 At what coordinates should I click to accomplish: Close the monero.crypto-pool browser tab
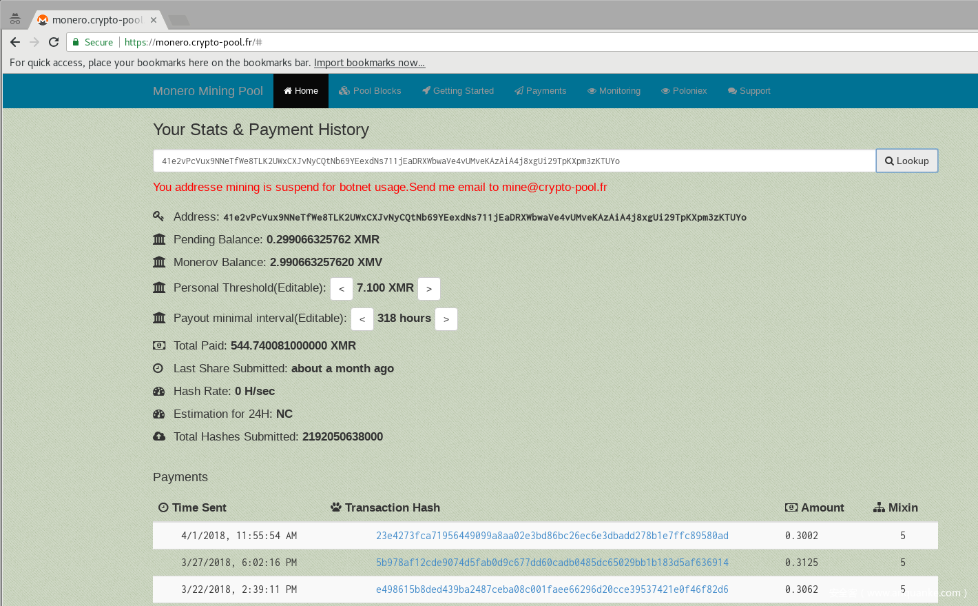click(154, 20)
